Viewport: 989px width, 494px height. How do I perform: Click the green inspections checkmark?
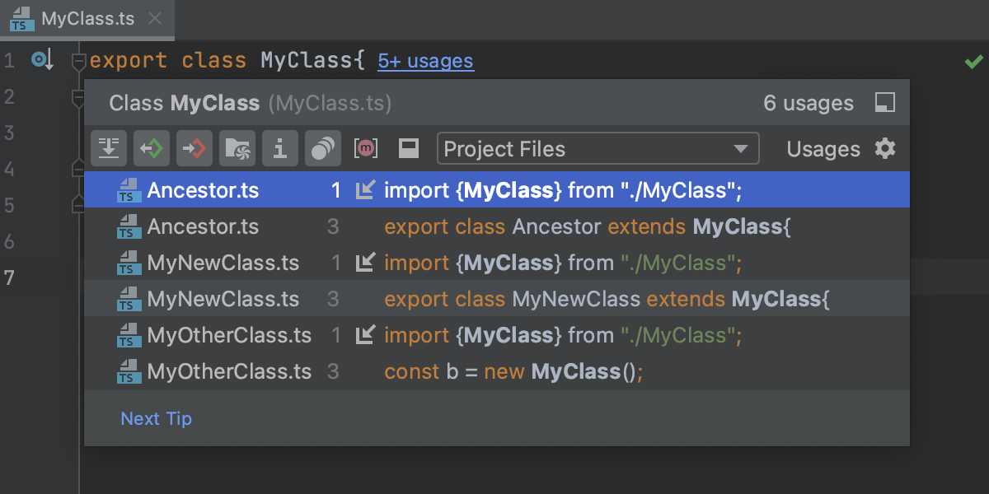click(x=974, y=60)
